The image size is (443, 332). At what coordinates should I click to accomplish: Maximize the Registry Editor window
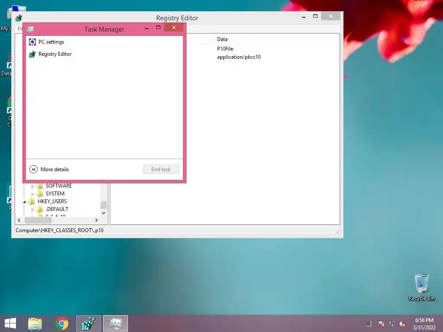[315, 16]
